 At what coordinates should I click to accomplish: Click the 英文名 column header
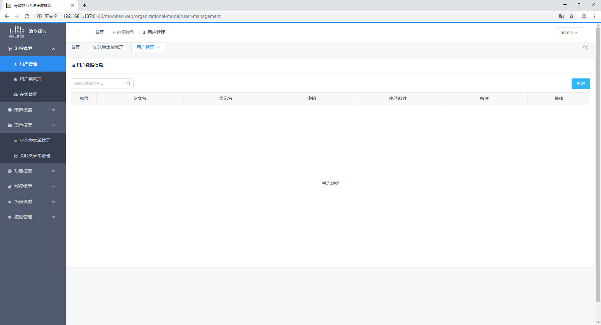[x=140, y=98]
